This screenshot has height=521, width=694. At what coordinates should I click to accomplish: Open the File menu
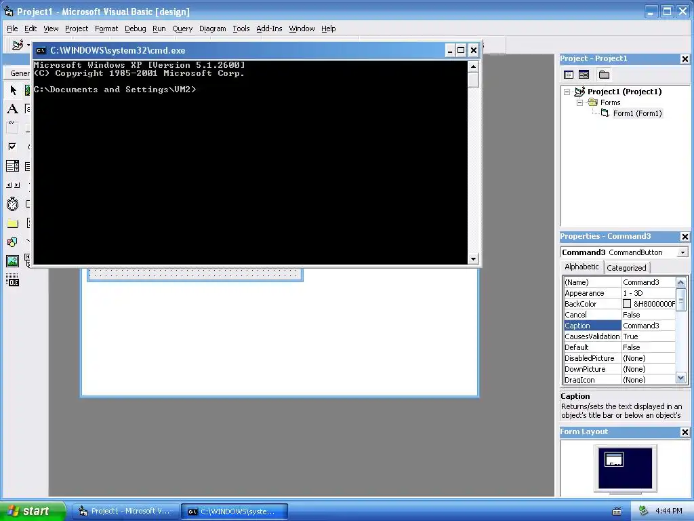pyautogui.click(x=12, y=28)
